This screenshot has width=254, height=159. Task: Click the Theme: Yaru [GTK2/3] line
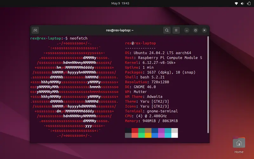click(x=147, y=101)
